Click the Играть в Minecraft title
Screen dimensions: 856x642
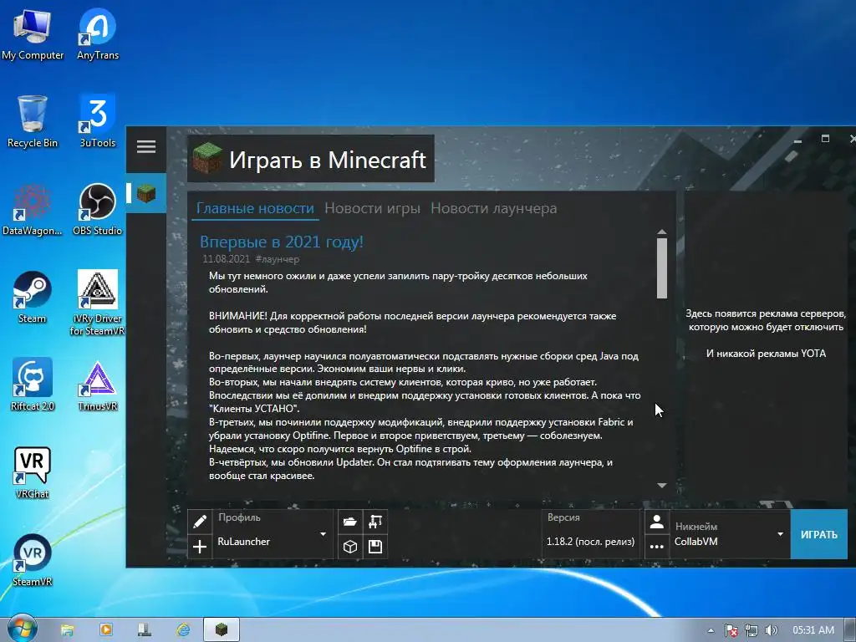point(327,160)
